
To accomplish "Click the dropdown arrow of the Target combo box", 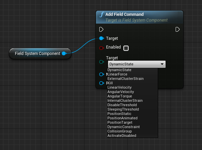I will pyautogui.click(x=162, y=64).
